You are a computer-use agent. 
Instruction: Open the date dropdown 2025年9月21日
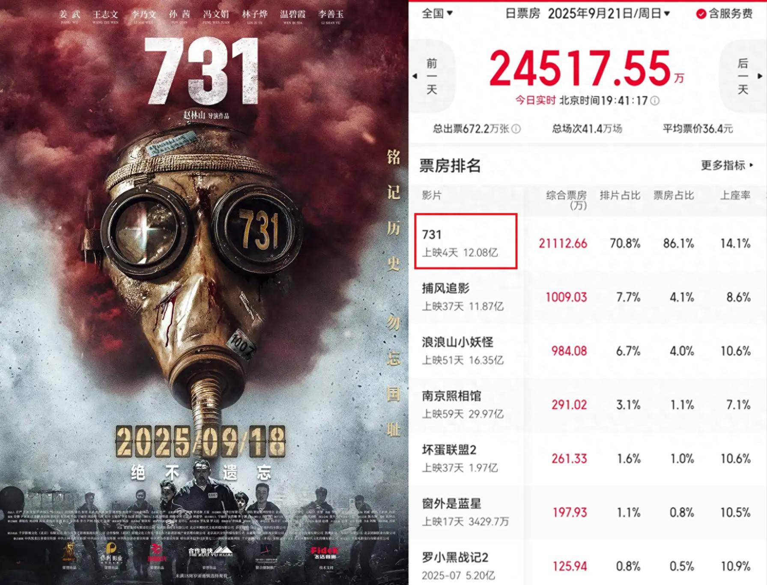[609, 14]
